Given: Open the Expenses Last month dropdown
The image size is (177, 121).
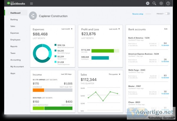Looking at the screenshot, I should point(67,29).
